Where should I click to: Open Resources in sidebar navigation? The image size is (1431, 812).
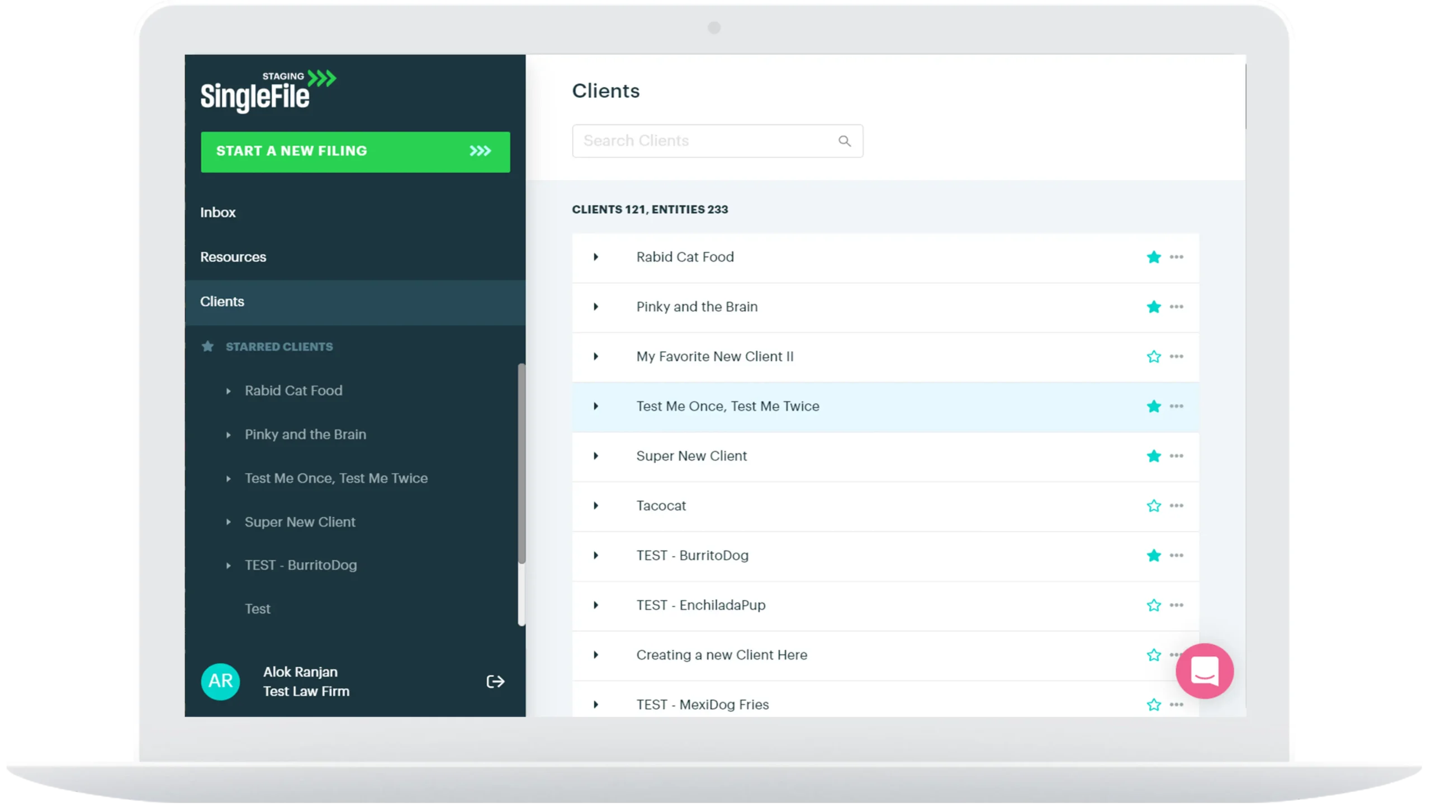click(233, 257)
